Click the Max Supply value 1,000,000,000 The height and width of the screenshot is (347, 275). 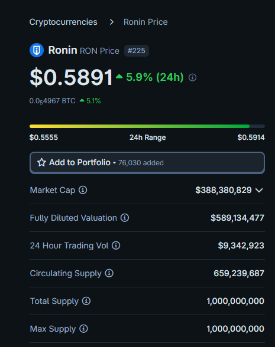tap(235, 329)
